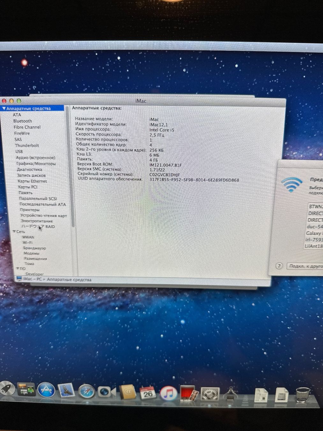Select WWAN under Сеть

point(28,237)
